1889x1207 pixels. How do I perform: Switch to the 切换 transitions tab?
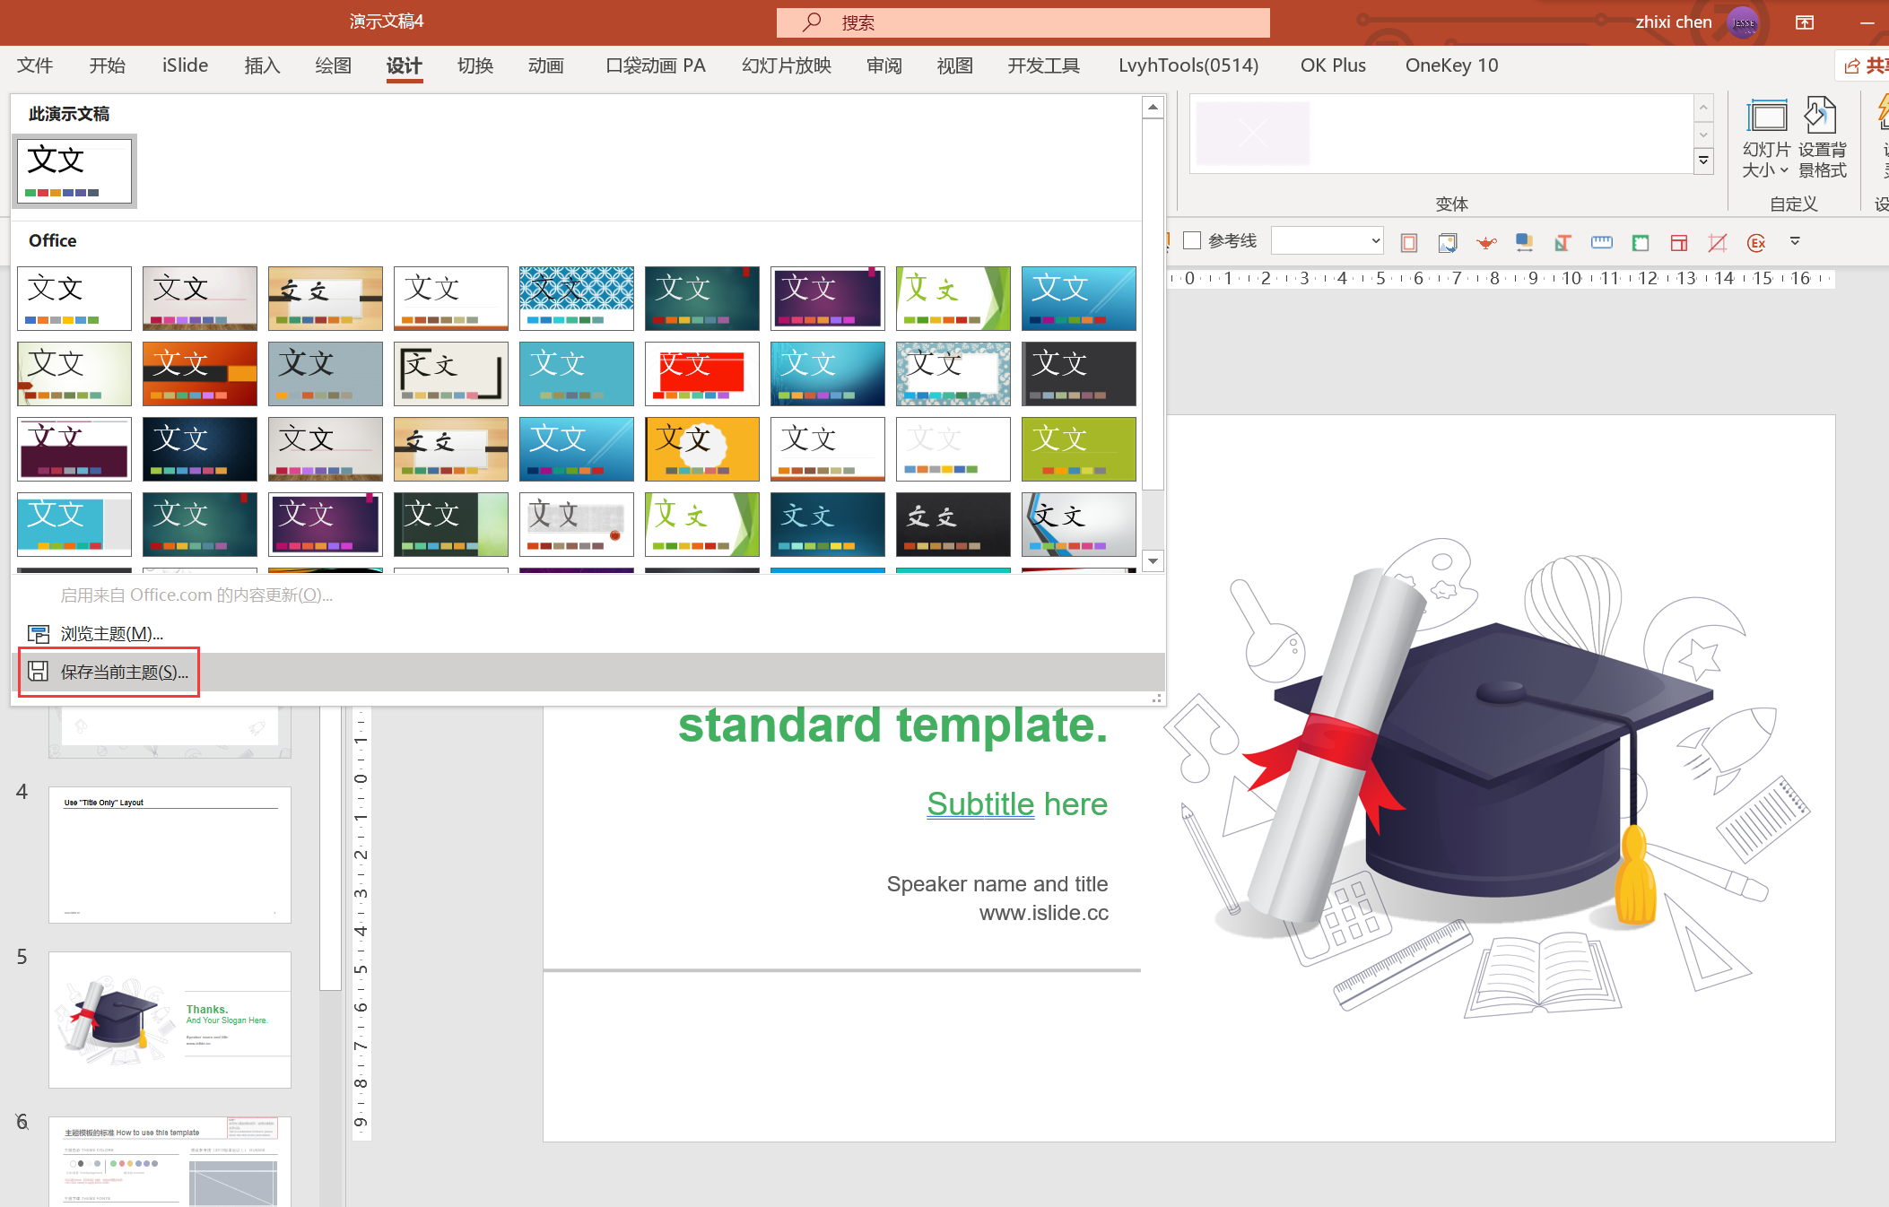point(475,65)
